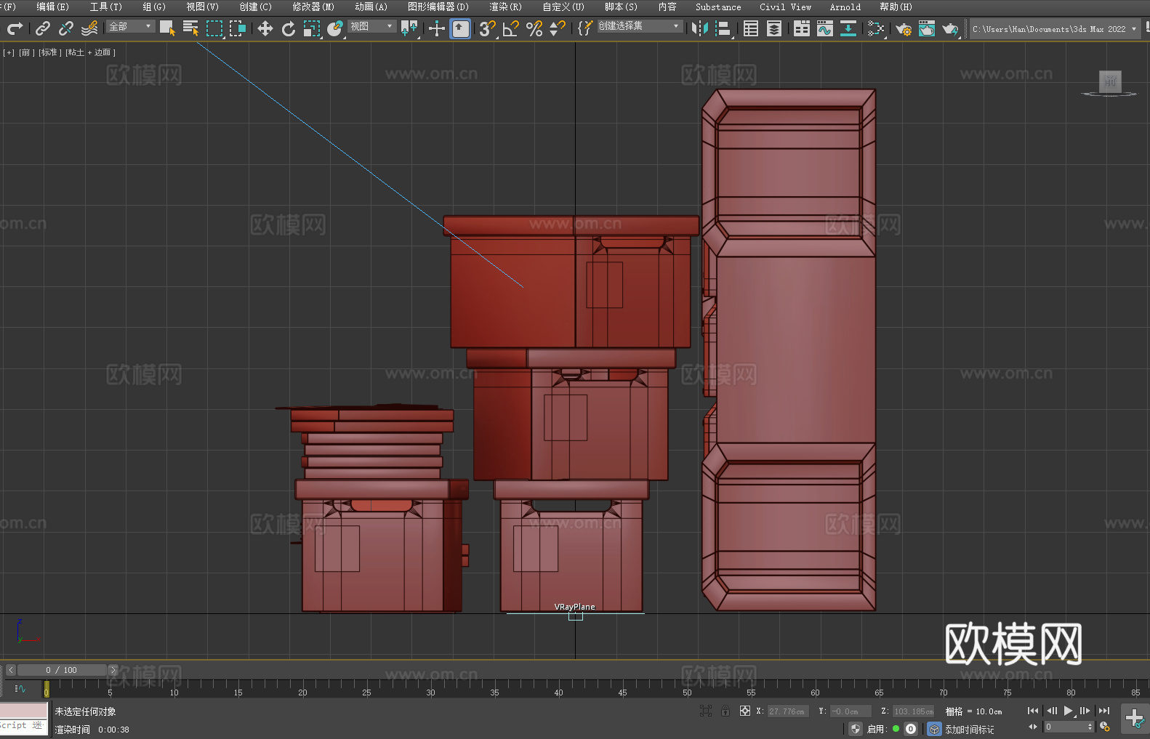The height and width of the screenshot is (739, 1150).
Task: Click the Set Key large plus button
Action: point(1135,719)
